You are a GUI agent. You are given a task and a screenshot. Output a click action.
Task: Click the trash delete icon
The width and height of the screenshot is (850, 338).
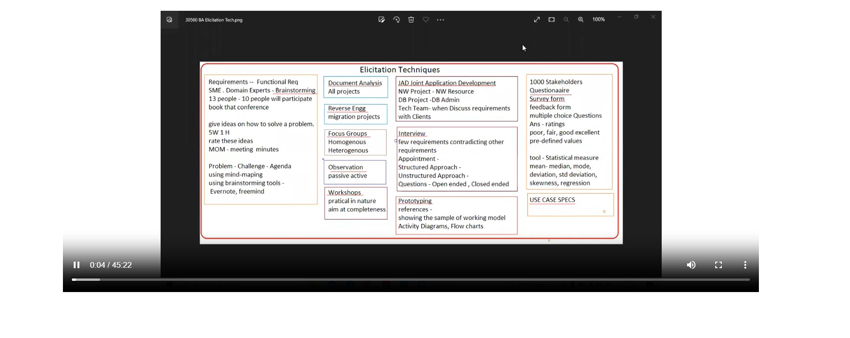tap(411, 20)
